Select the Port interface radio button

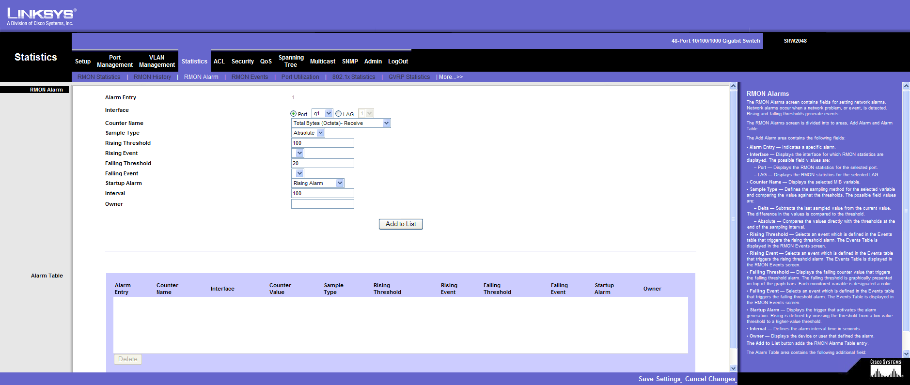click(x=293, y=114)
